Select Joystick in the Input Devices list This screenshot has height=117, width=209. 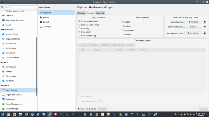pos(46,22)
